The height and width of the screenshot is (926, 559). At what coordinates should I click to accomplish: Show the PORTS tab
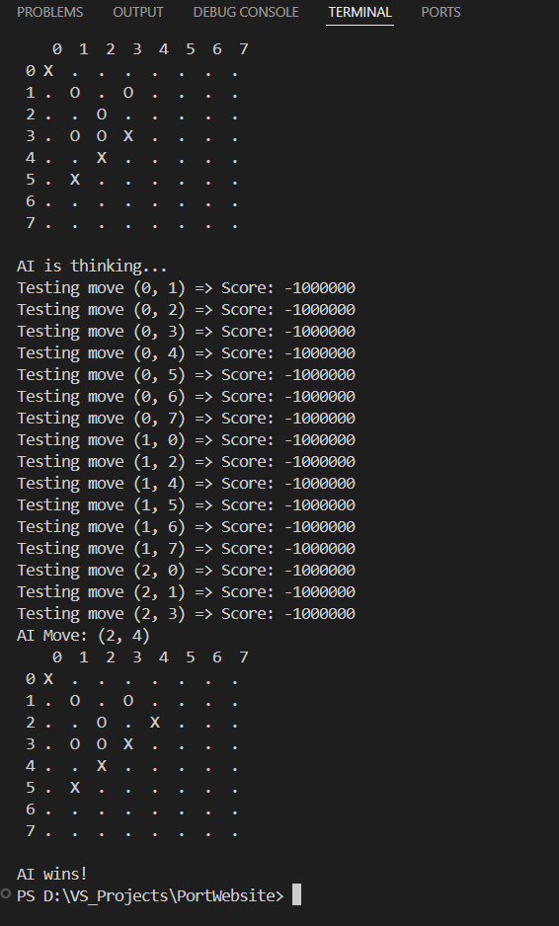(440, 12)
